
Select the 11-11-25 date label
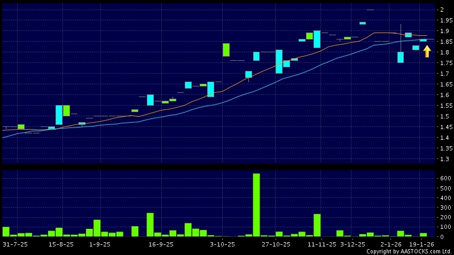tap(321, 244)
